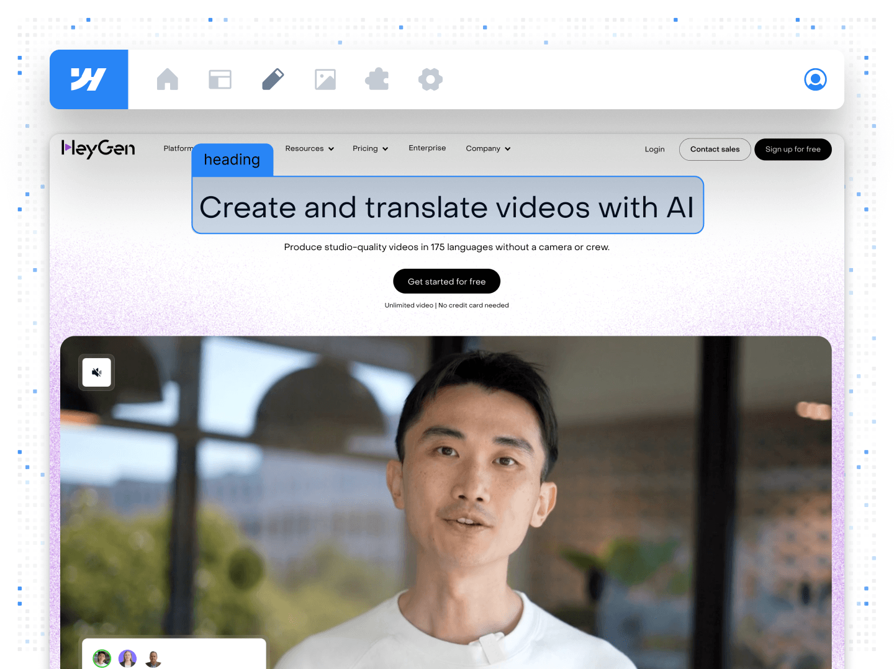Open the Platform nav menu

(x=177, y=149)
